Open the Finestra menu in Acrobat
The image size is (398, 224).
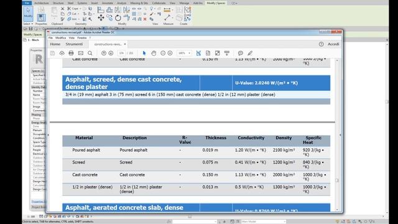pyautogui.click(x=81, y=38)
